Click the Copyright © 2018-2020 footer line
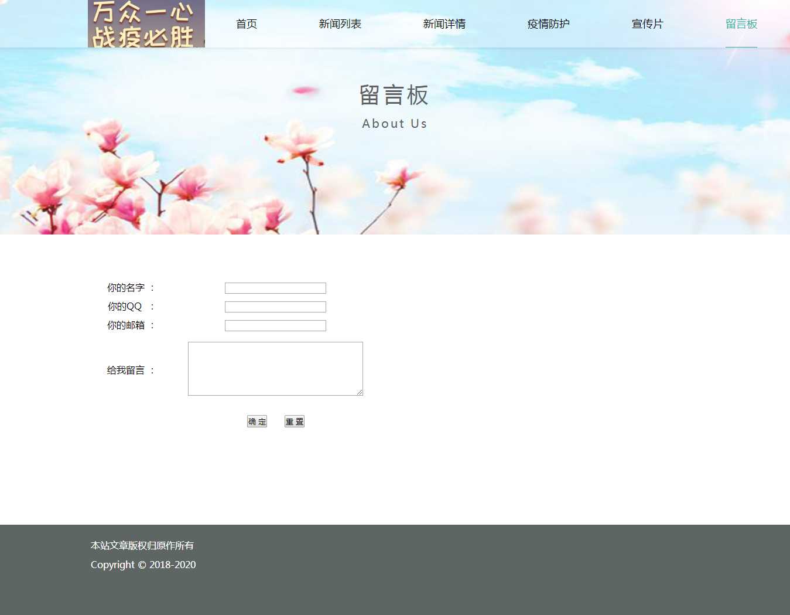The width and height of the screenshot is (790, 615). (x=143, y=565)
